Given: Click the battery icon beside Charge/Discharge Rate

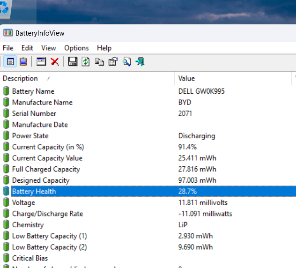Looking at the screenshot, I should (6, 214).
